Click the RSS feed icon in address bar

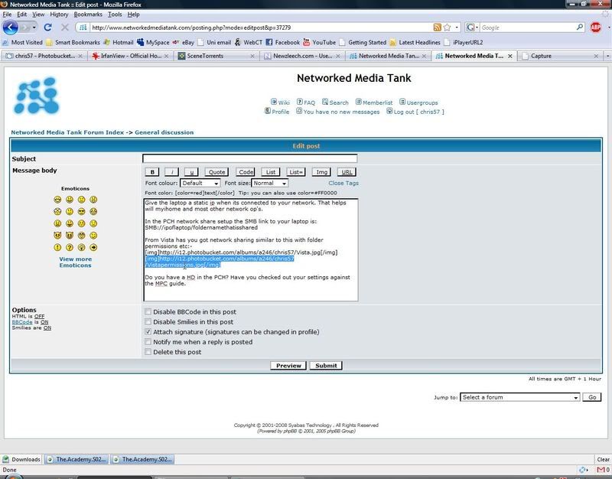(x=437, y=28)
